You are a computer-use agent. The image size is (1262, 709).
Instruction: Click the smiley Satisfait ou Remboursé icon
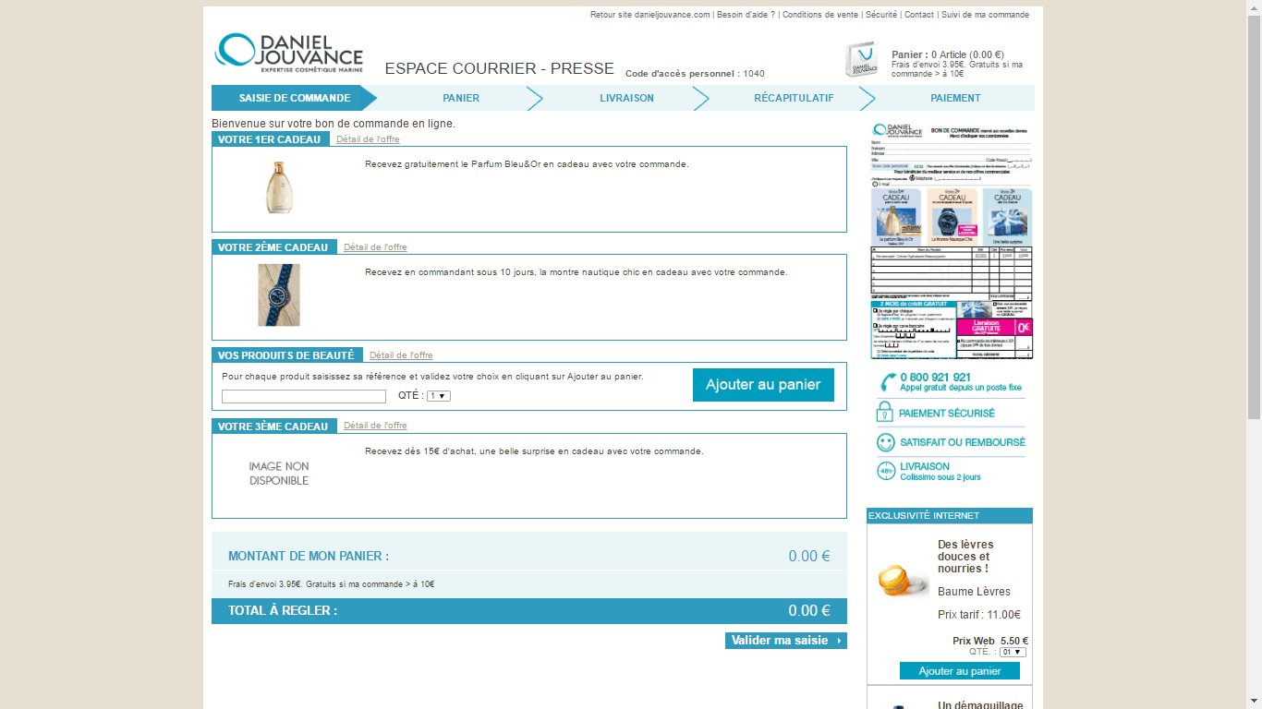pyautogui.click(x=885, y=442)
